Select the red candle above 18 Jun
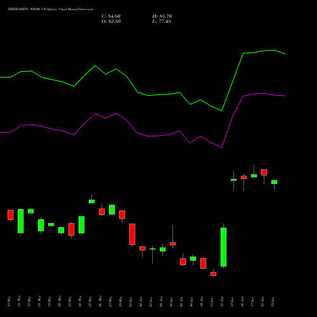This screenshot has height=317, width=317. [x=264, y=172]
